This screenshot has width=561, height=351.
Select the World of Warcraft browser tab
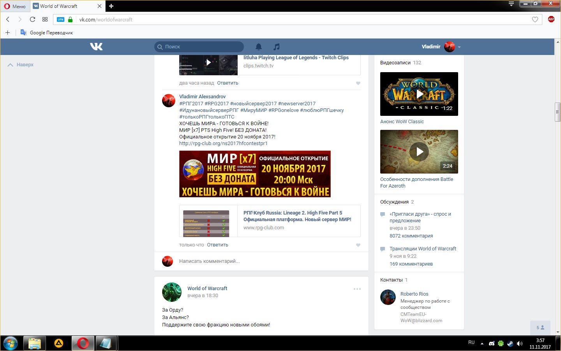pyautogui.click(x=67, y=6)
